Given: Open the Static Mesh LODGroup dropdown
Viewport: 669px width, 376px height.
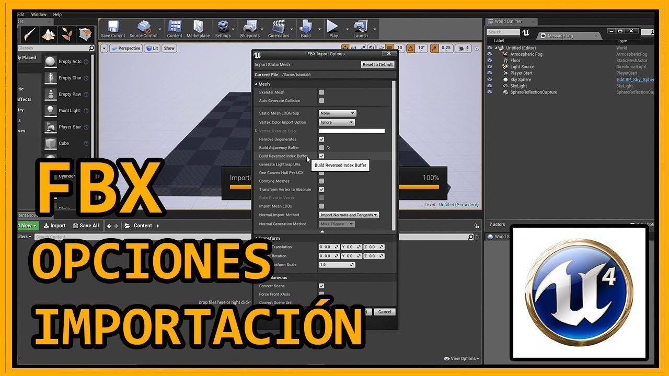Looking at the screenshot, I should 338,113.
